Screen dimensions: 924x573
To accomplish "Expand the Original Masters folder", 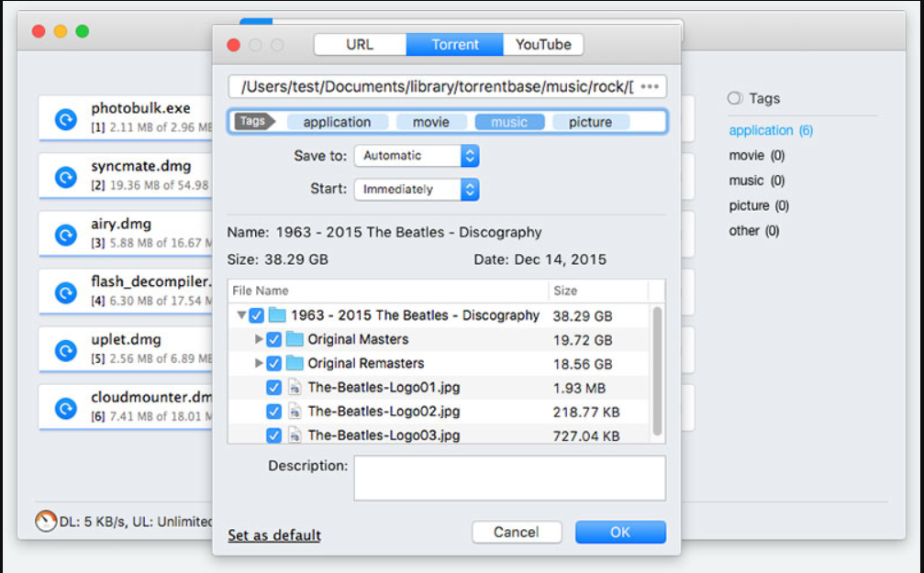I will pos(258,339).
